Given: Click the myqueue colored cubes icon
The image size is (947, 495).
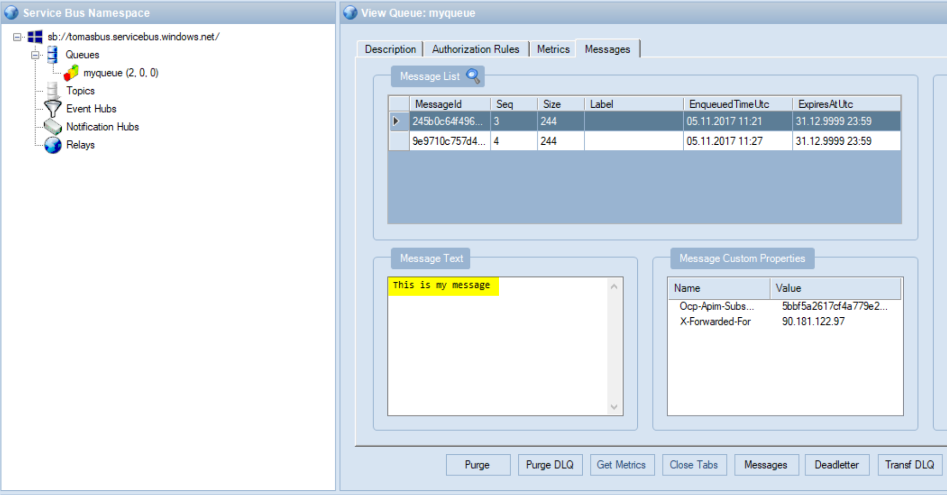Looking at the screenshot, I should [x=71, y=73].
